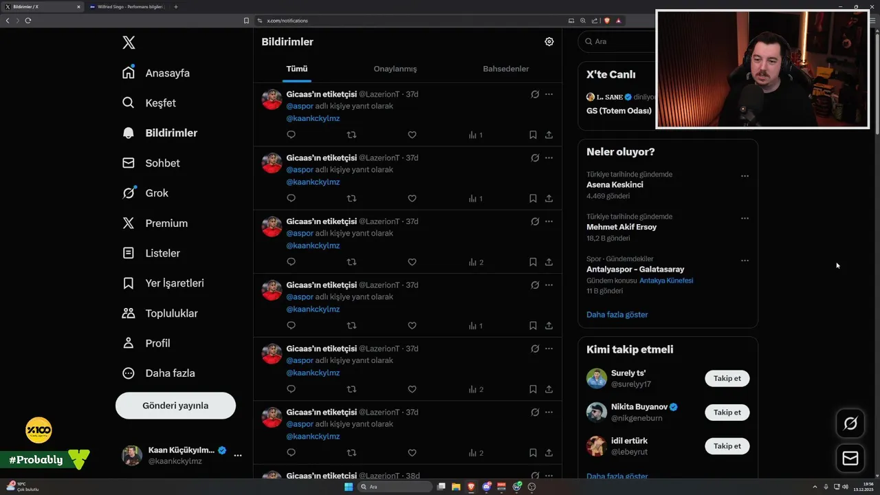Open floating Grok button at bottom right
Image resolution: width=880 pixels, height=495 pixels.
(850, 423)
